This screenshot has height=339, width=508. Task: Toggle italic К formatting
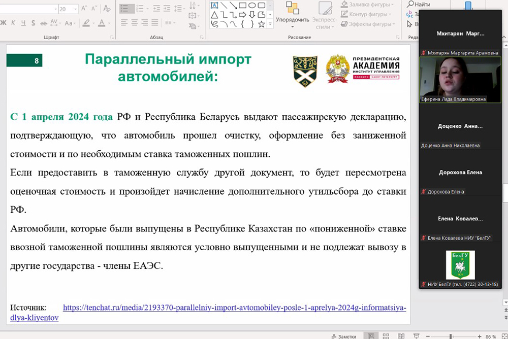(x=14, y=23)
